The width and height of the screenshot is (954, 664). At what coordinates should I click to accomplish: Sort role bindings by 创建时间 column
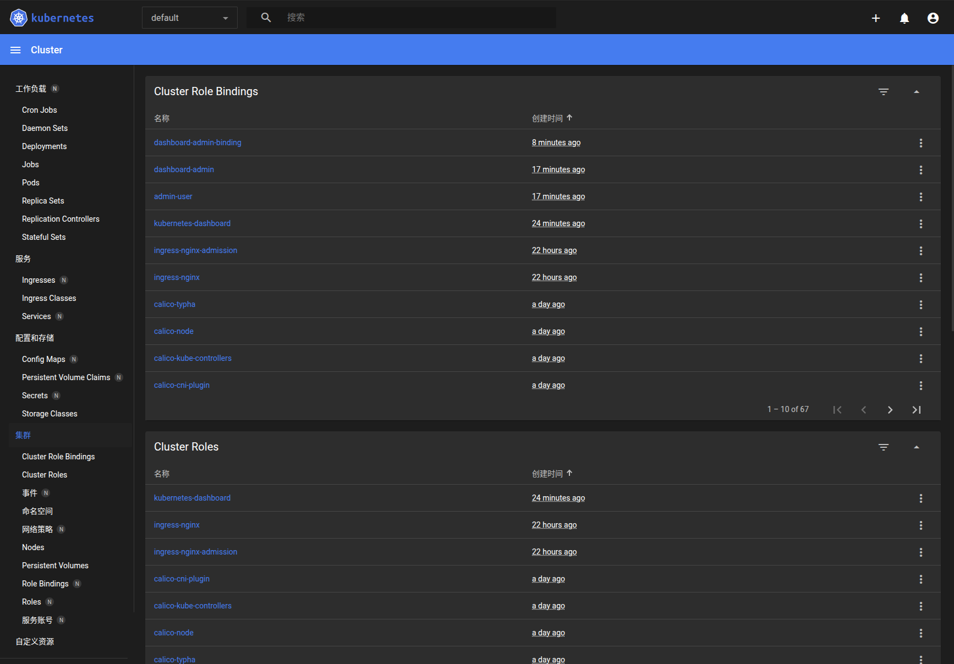click(552, 118)
